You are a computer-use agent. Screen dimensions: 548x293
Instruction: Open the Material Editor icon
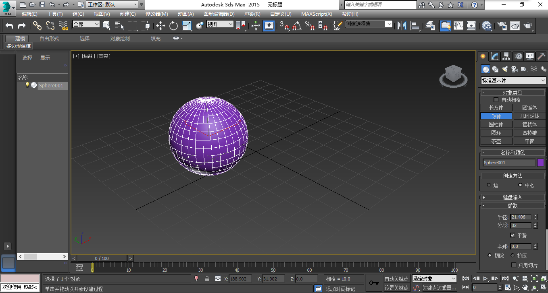pos(487,26)
